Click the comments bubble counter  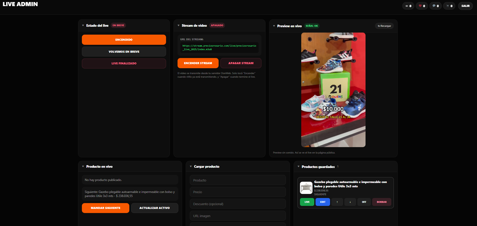coord(436,6)
